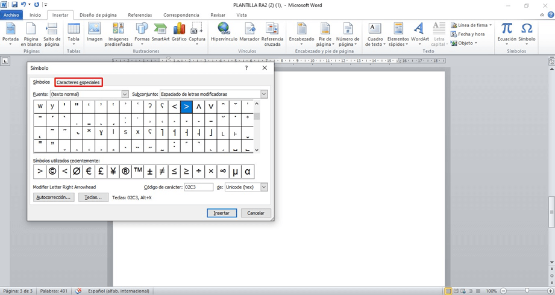Click the WordArt icon

click(x=419, y=28)
